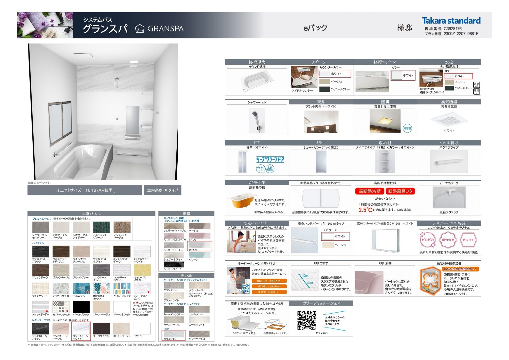Click the カラーシミュレーション header
The image size is (509, 360).
point(321,303)
